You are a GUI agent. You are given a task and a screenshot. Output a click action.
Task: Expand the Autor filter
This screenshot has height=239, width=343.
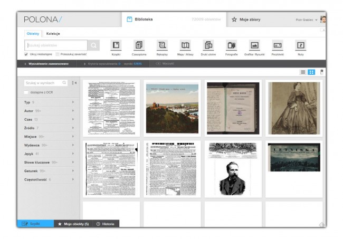pyautogui.click(x=49, y=111)
